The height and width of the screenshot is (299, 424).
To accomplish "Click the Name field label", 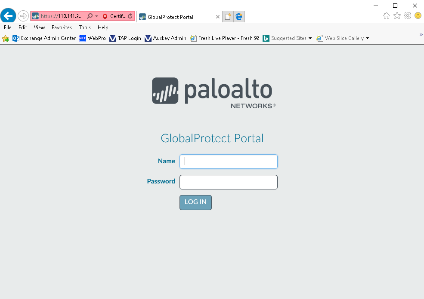I will point(167,161).
